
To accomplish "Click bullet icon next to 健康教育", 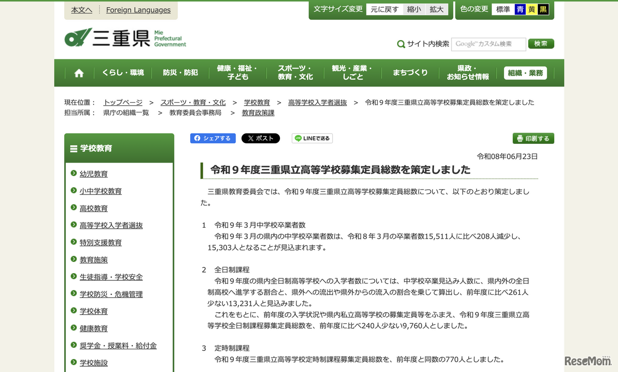I will [x=73, y=328].
